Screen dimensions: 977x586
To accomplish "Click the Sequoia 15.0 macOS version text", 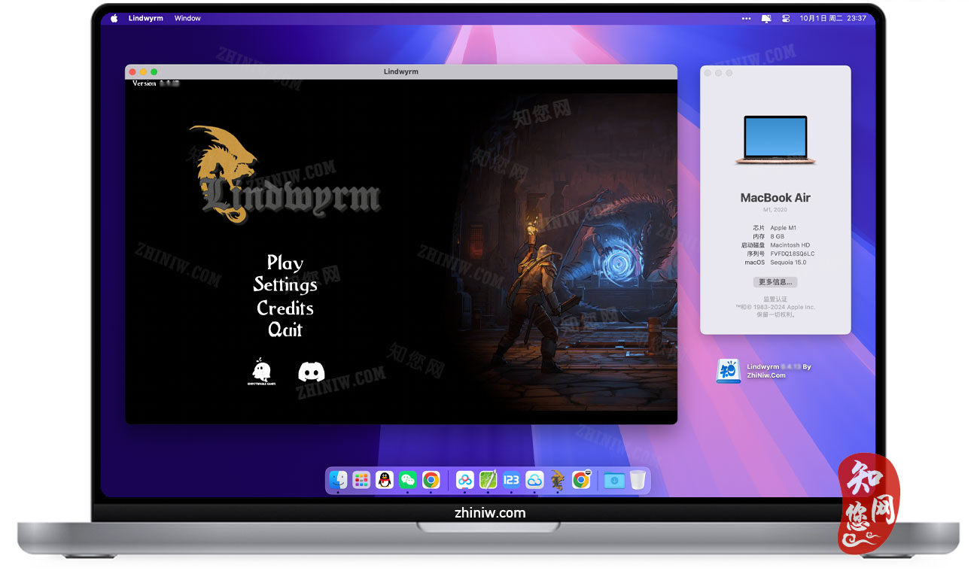I will pos(788,263).
